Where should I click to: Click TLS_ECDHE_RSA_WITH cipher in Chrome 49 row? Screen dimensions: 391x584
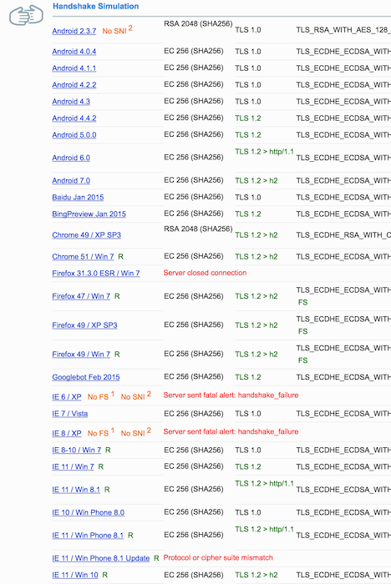343,235
